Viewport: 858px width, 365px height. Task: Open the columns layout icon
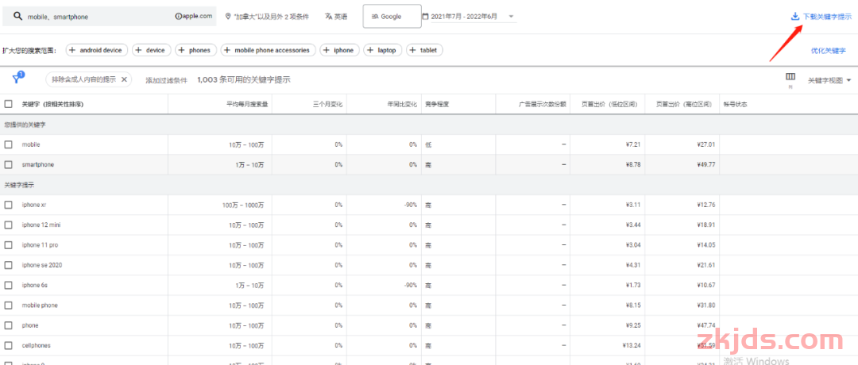[x=790, y=76]
